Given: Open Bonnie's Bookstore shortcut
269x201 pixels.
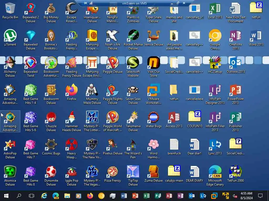Looking at the screenshot, I should tap(51, 40).
